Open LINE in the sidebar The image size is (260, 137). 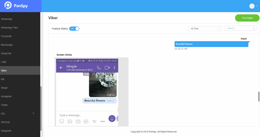tap(20, 62)
